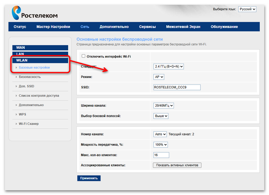Image resolution: width=269 pixels, height=195 pixels.
Task: Open Базовые настройки link
Action: pos(34,67)
